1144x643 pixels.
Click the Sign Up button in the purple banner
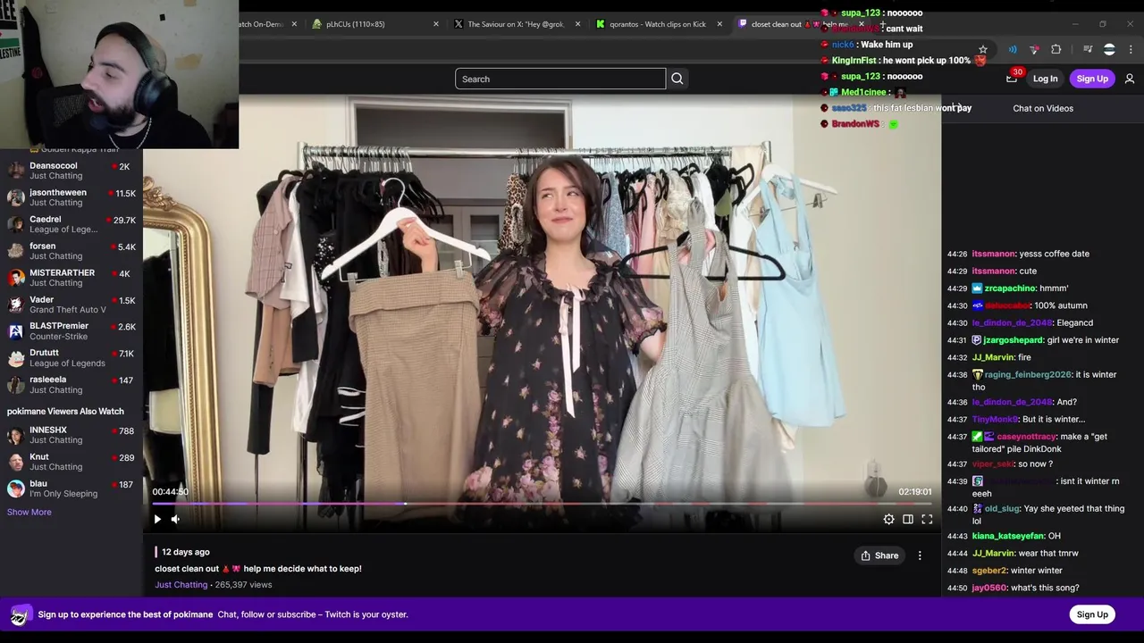[1092, 614]
